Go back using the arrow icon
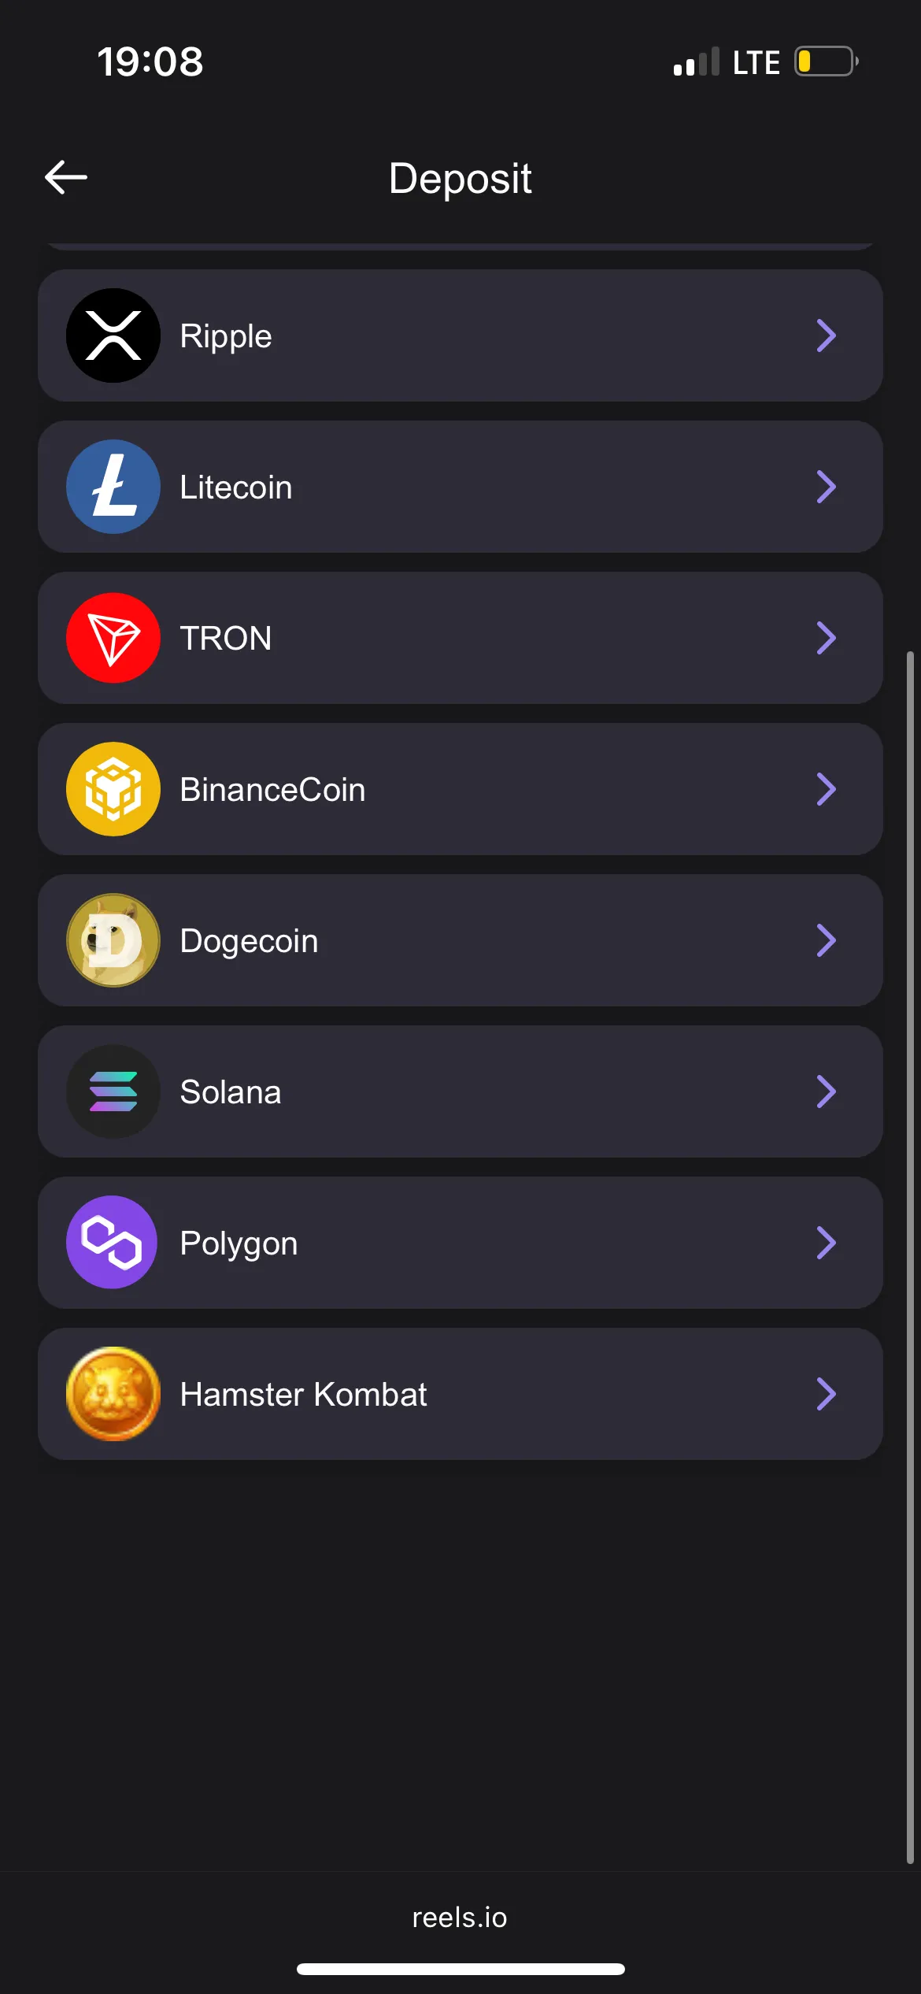This screenshot has width=921, height=1994. 66,177
